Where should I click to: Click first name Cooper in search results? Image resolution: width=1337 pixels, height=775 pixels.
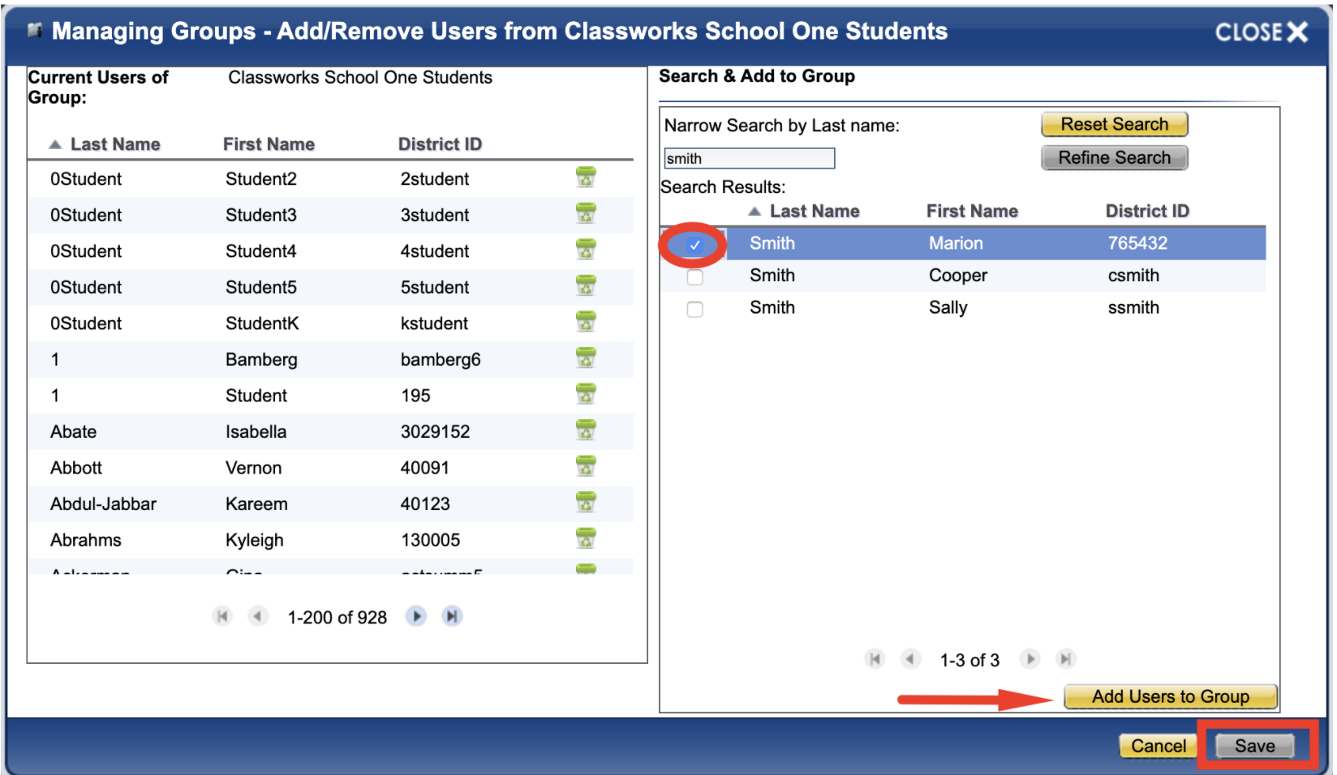[x=958, y=276]
